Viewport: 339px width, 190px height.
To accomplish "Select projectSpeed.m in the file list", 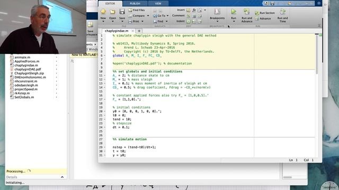I will (26, 89).
